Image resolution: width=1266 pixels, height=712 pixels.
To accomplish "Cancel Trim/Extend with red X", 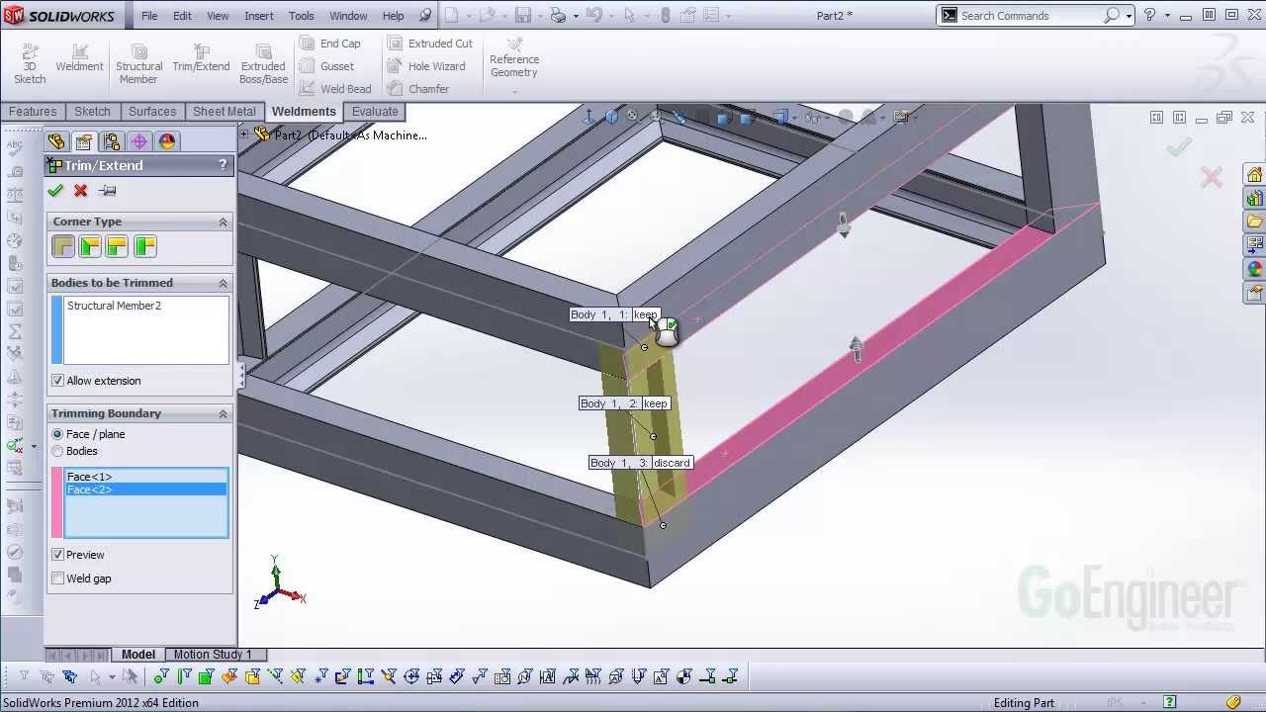I will (81, 191).
